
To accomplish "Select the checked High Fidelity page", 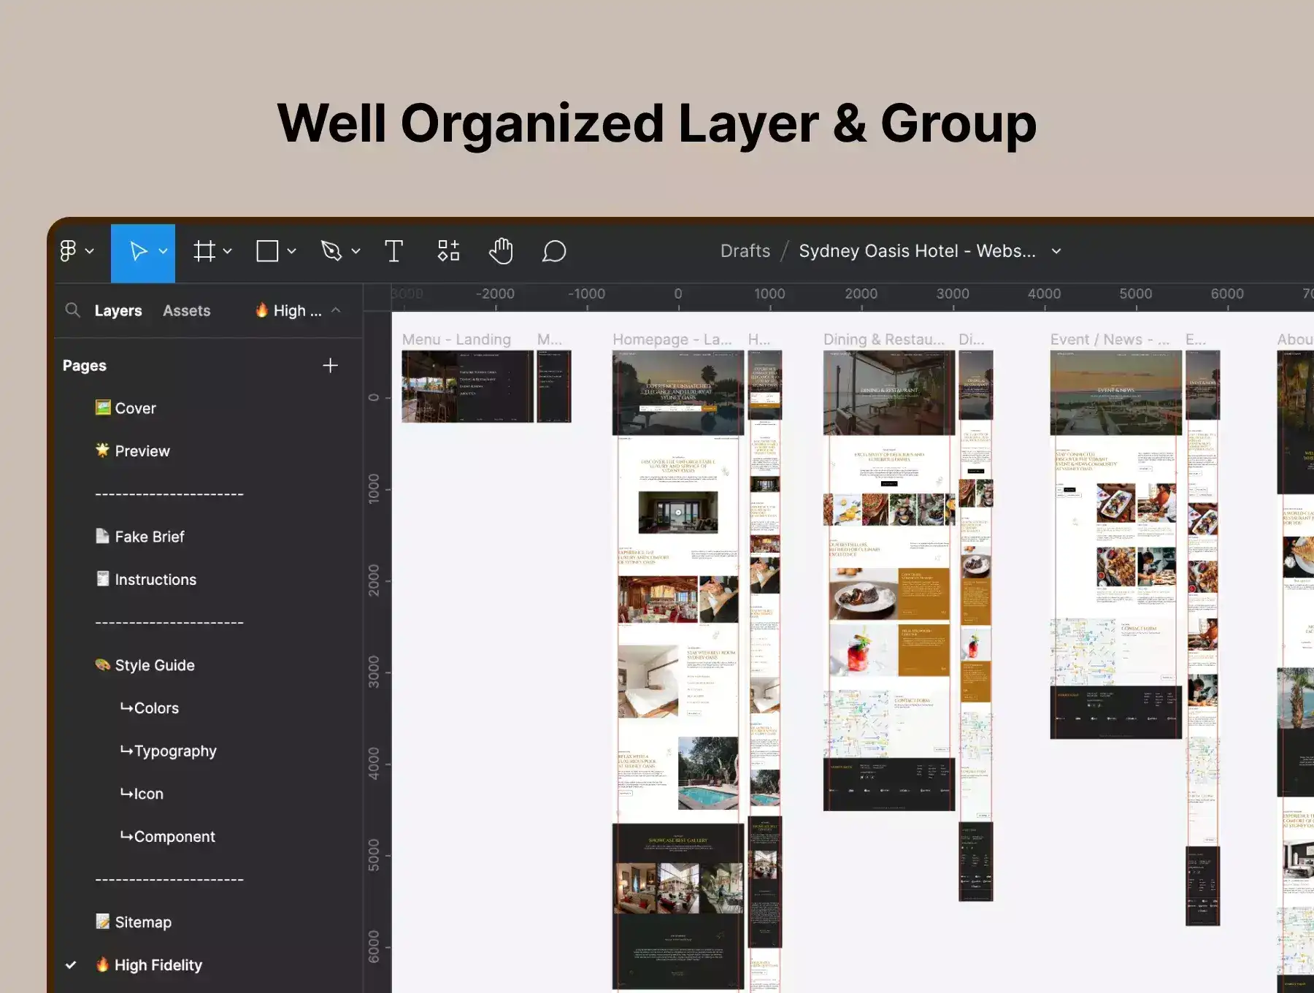I will pos(158,965).
